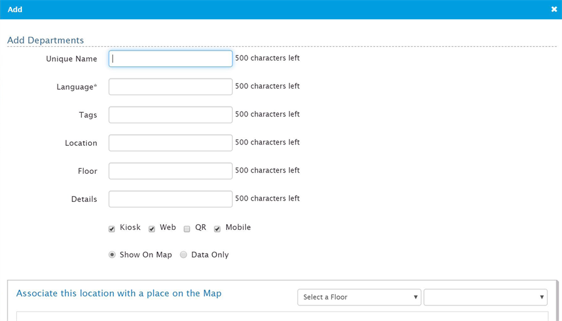Screen dimensions: 562x321
Task: Click the Add title in header bar
Action: click(15, 9)
